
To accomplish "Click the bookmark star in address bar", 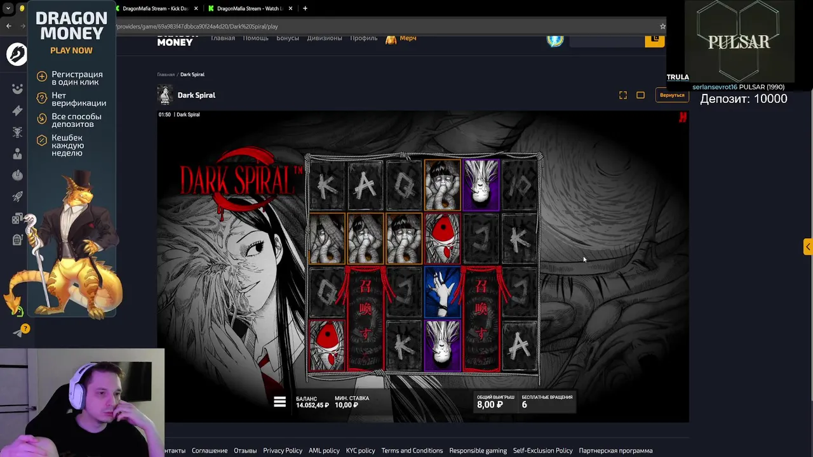I will tap(662, 27).
